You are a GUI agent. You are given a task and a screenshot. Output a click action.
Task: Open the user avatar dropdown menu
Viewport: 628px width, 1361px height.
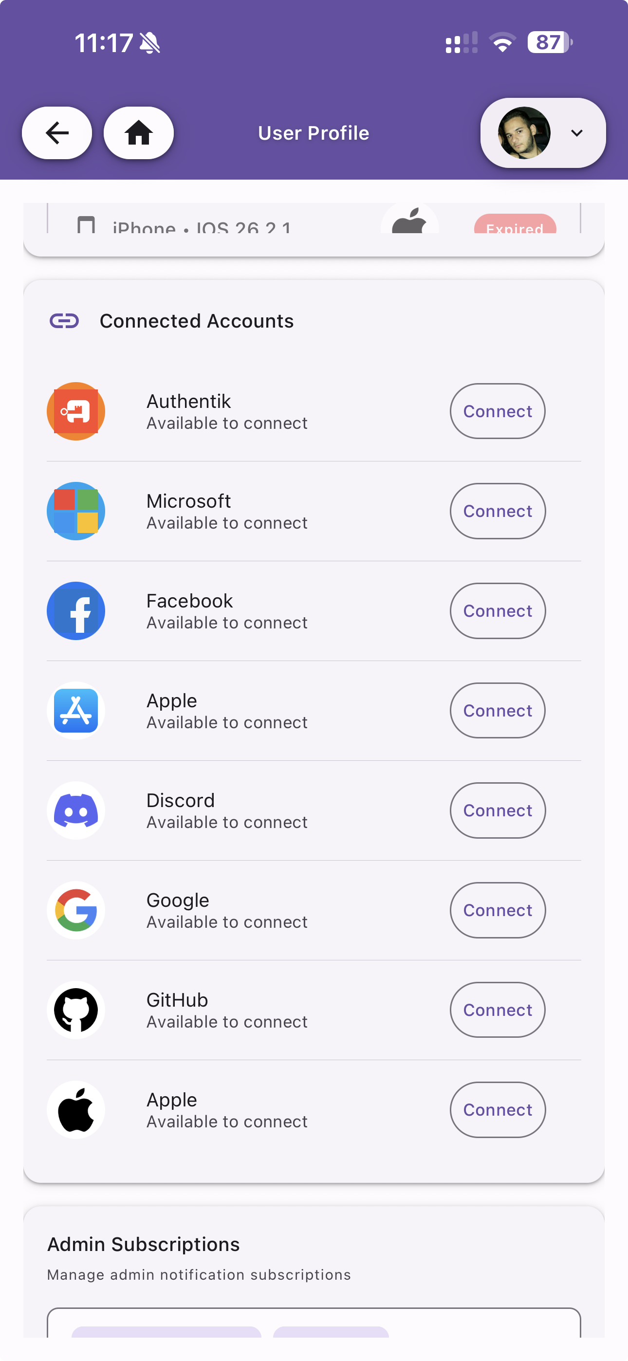pyautogui.click(x=542, y=132)
